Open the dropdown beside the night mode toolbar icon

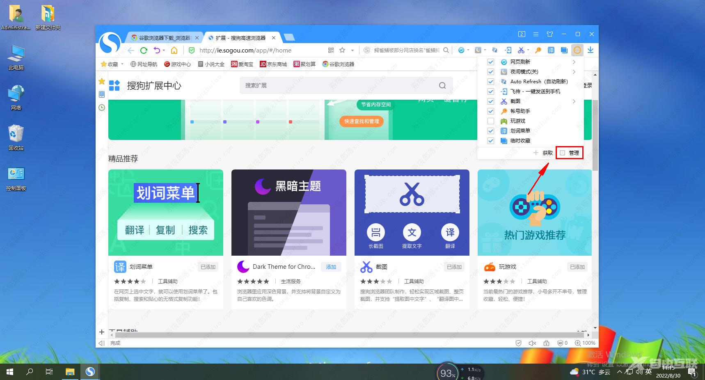(x=485, y=50)
